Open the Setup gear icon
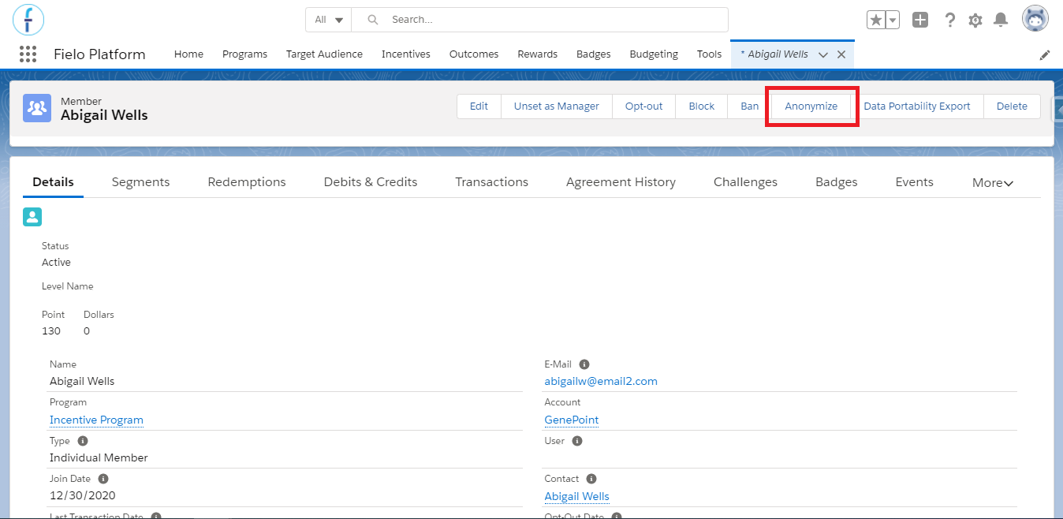1063x519 pixels. tap(975, 20)
